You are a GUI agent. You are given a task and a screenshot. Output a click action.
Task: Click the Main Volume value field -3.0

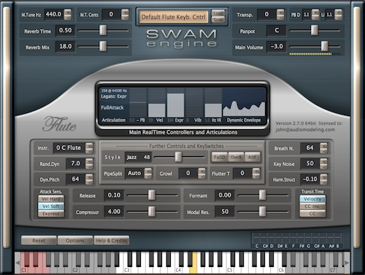pos(277,47)
